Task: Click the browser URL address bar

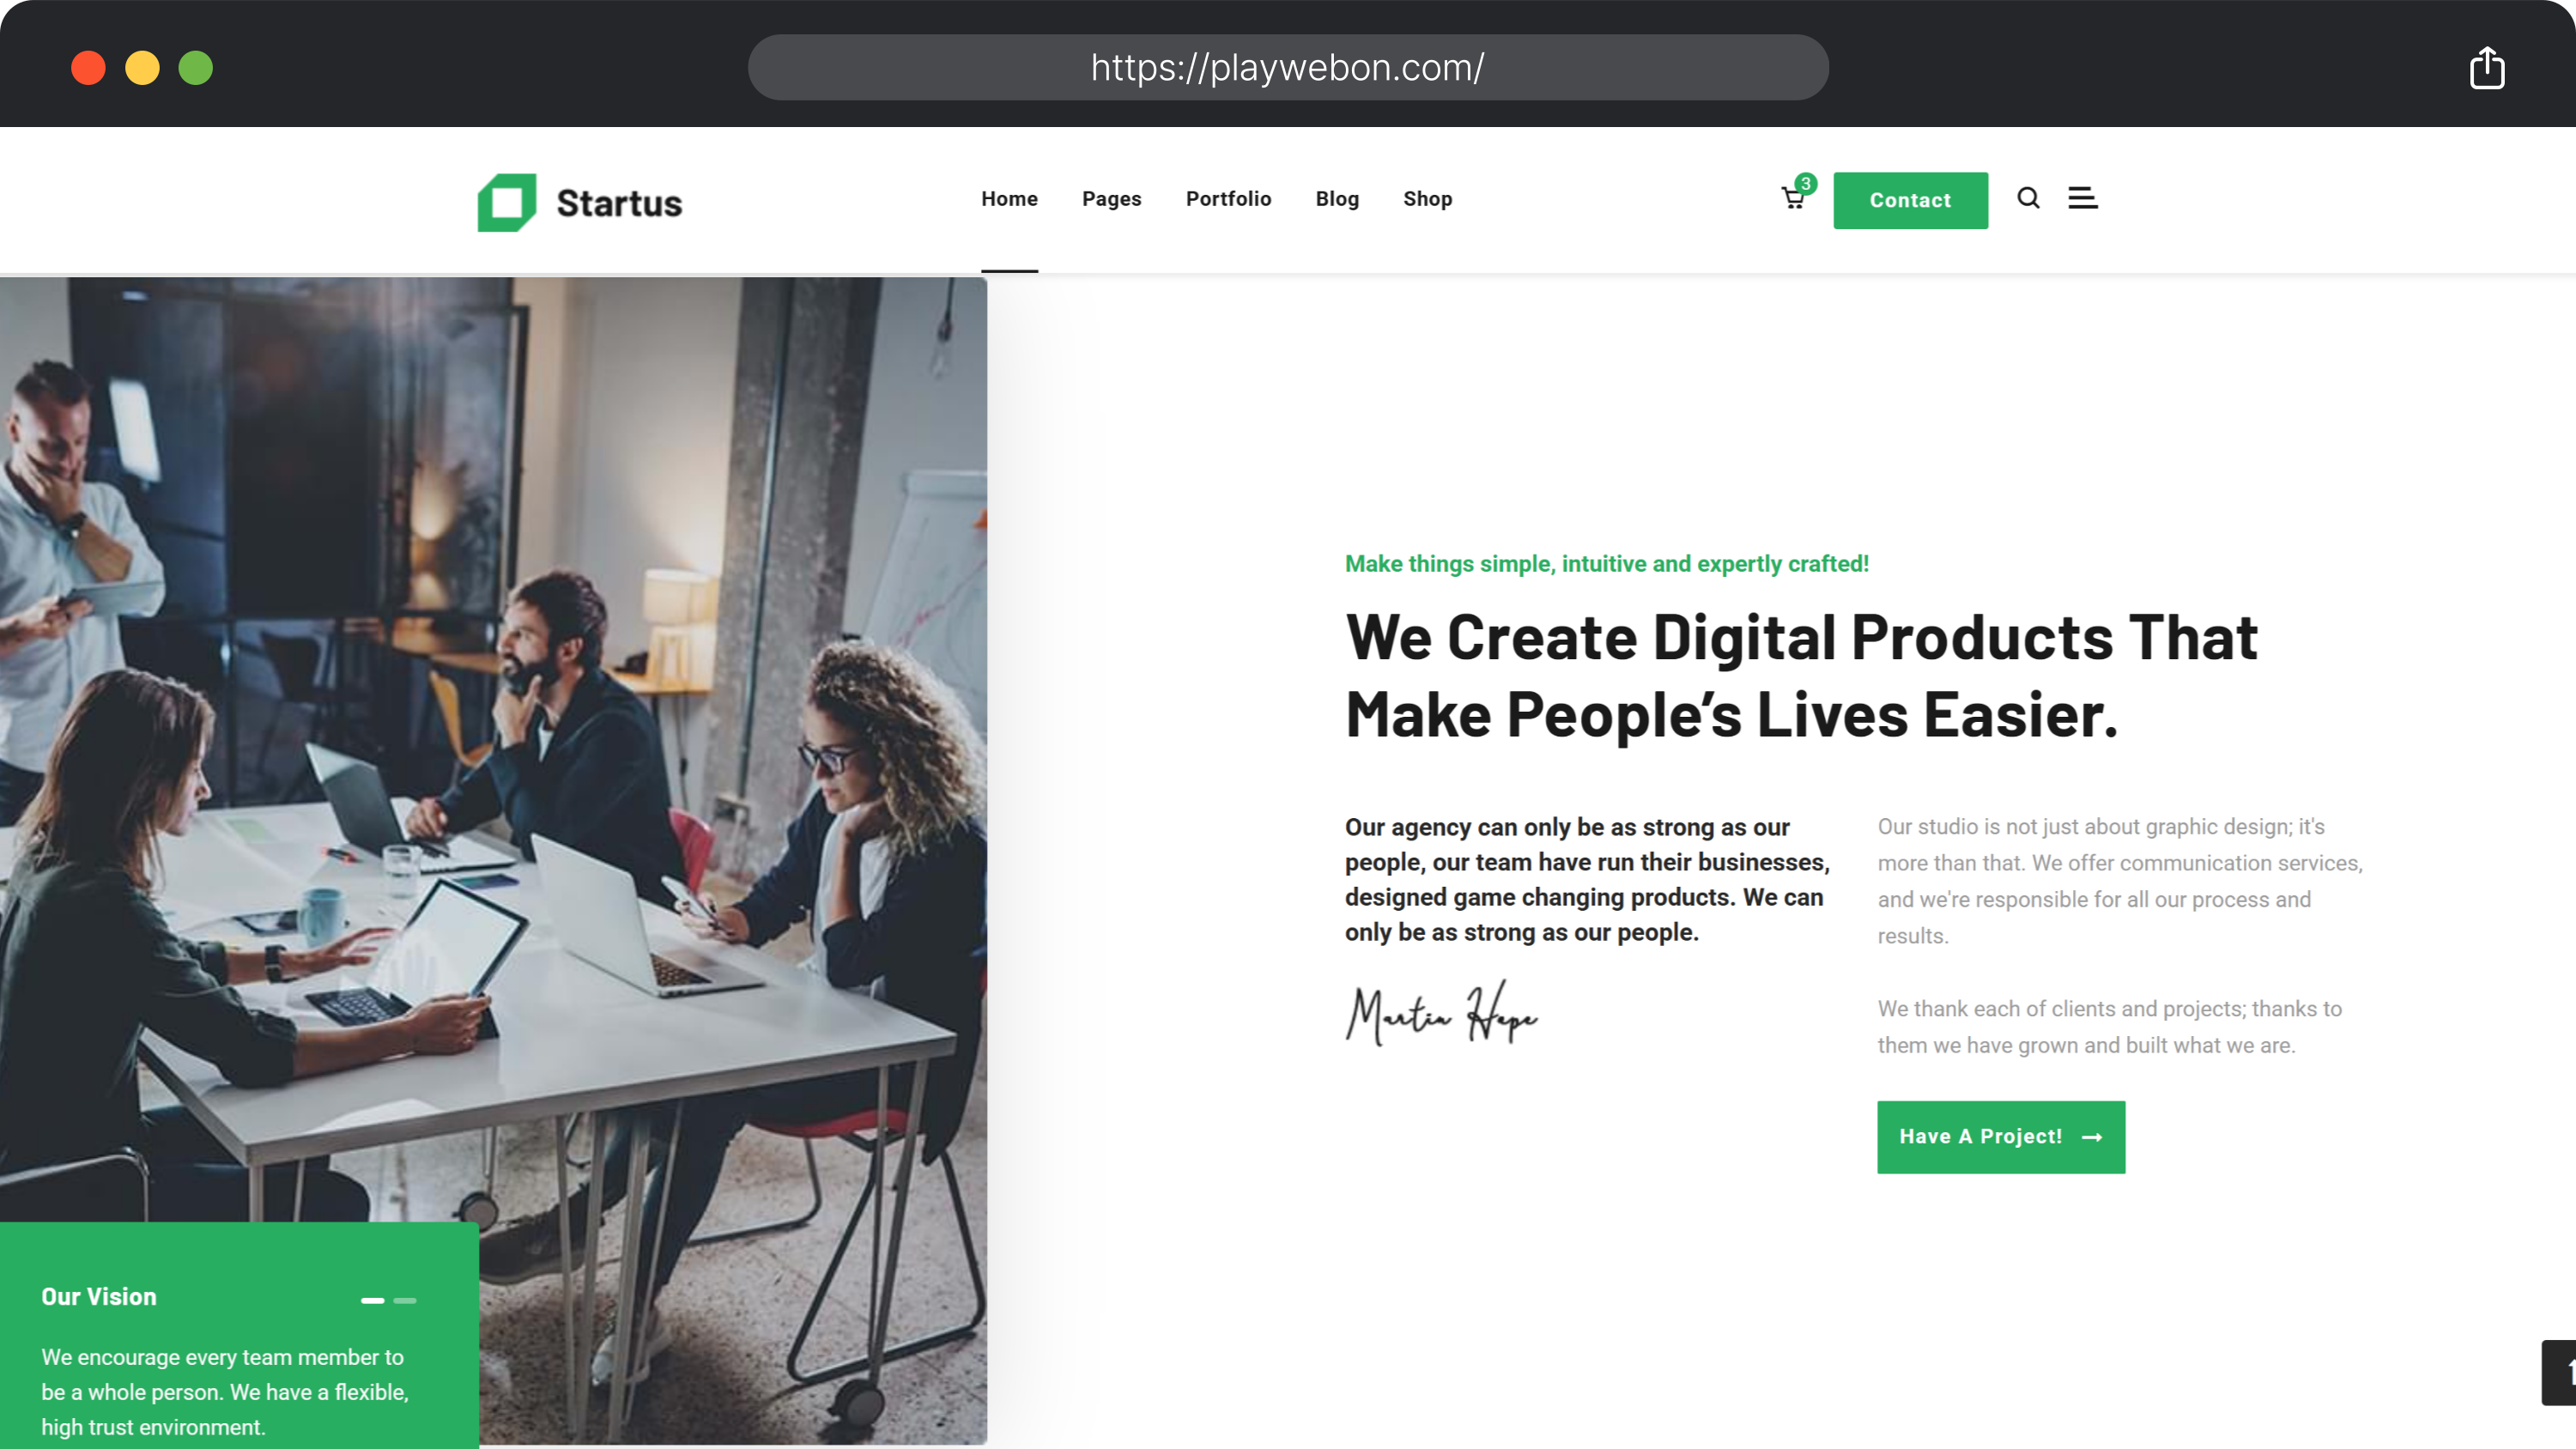Action: pyautogui.click(x=1288, y=67)
